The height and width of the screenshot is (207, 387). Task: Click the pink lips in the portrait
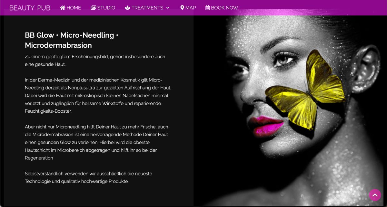(x=265, y=126)
